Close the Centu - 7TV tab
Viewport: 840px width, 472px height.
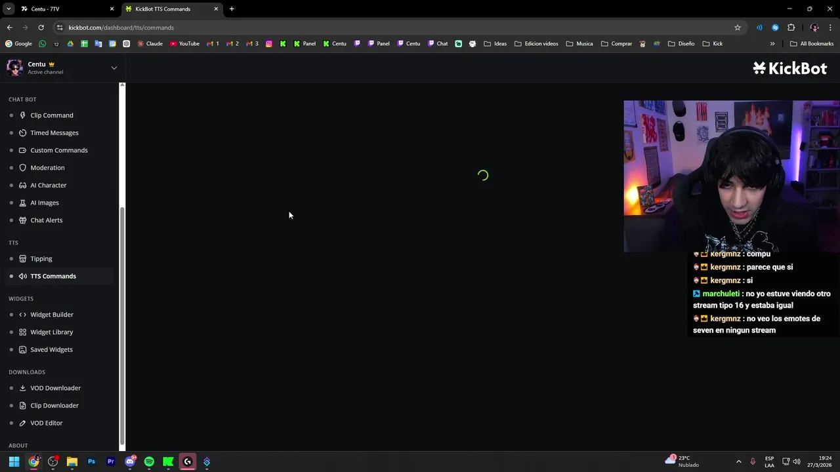click(112, 9)
